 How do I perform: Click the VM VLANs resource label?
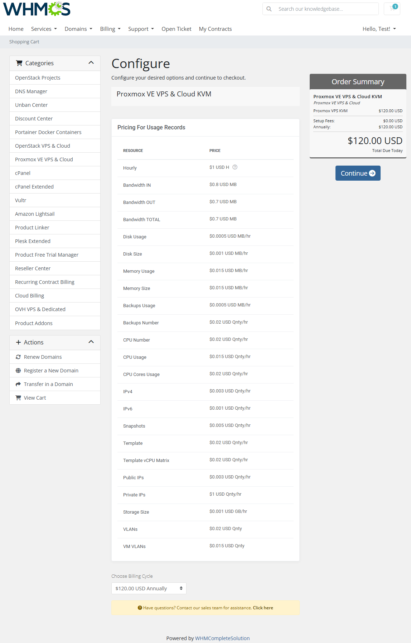coord(134,547)
